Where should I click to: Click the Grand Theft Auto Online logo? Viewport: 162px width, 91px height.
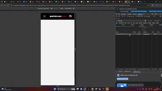[x=58, y=16]
